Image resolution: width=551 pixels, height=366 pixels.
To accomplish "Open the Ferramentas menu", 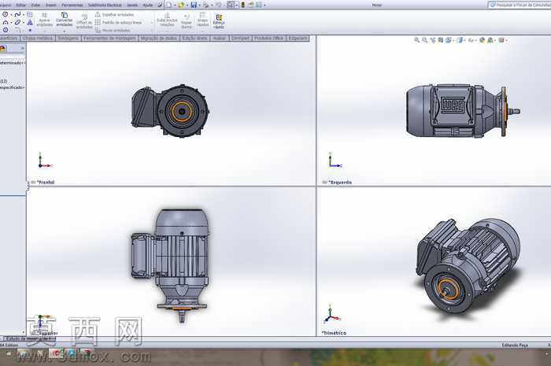I will click(72, 5).
